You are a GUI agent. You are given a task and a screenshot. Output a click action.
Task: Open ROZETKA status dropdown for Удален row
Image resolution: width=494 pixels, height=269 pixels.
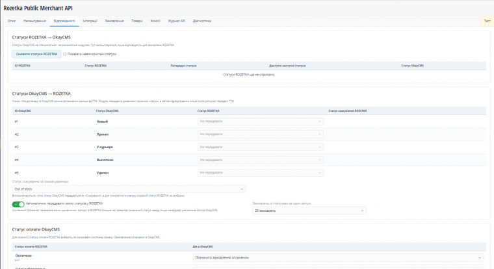260,173
